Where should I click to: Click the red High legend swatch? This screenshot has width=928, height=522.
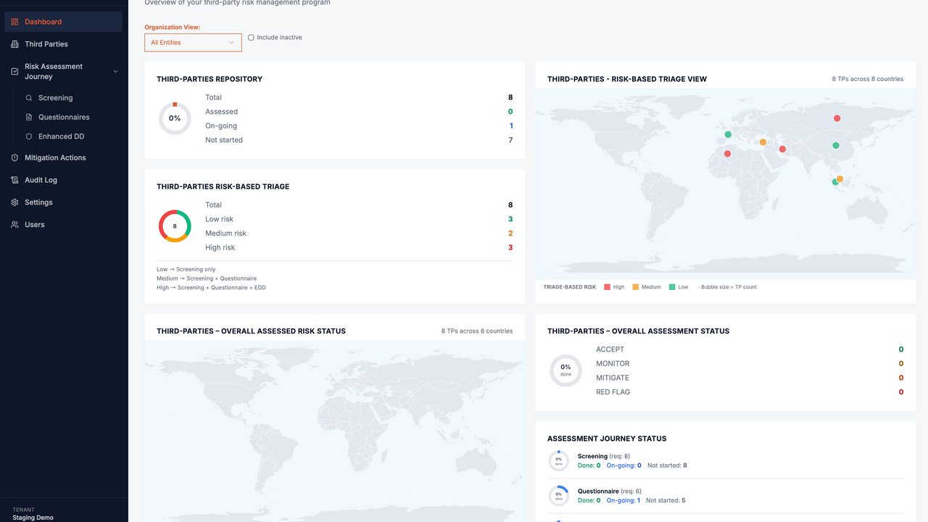608,287
